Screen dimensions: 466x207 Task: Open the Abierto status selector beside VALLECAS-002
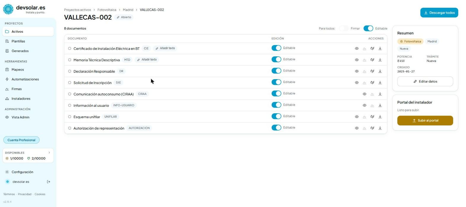tap(124, 17)
